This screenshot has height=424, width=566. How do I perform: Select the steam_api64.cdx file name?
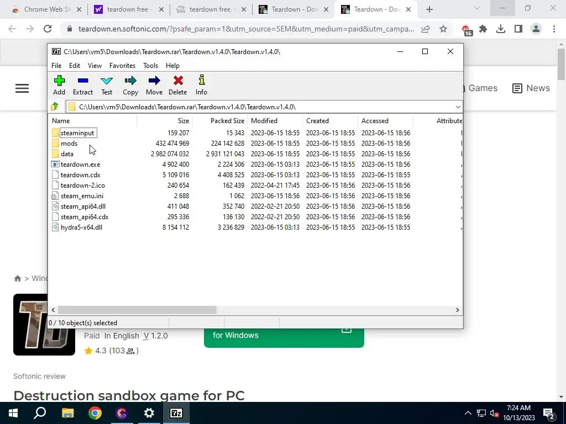coord(85,216)
